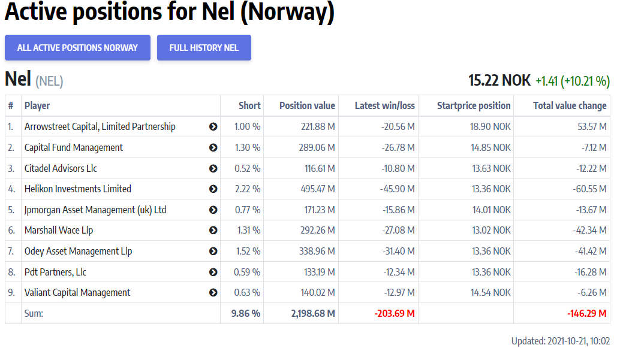Select the Player column header
Image resolution: width=617 pixels, height=348 pixels.
click(36, 105)
